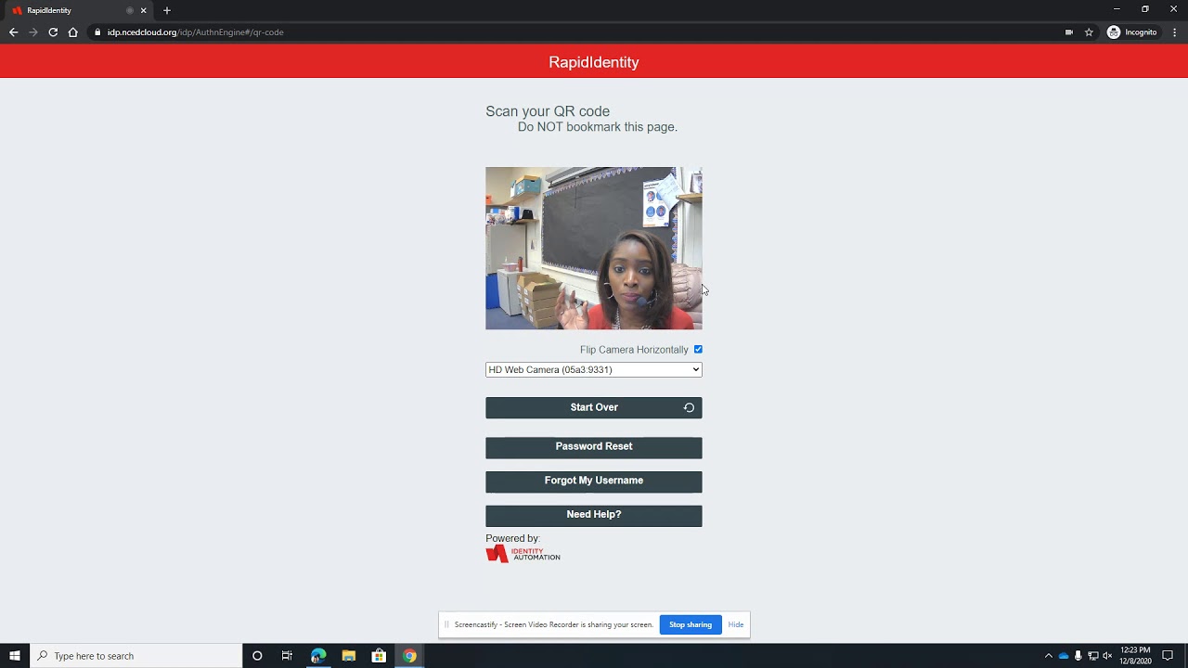Close the RapidIdentity tab
The image size is (1188, 668).
(x=144, y=10)
